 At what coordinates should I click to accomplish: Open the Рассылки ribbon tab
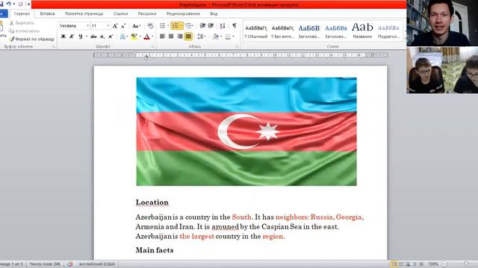147,13
